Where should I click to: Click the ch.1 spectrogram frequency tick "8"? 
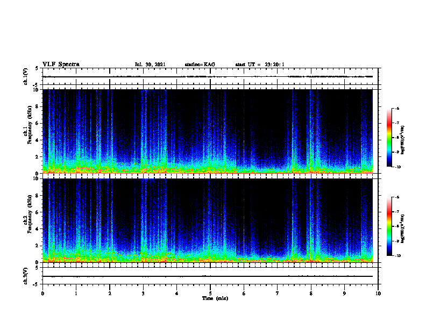[38, 106]
